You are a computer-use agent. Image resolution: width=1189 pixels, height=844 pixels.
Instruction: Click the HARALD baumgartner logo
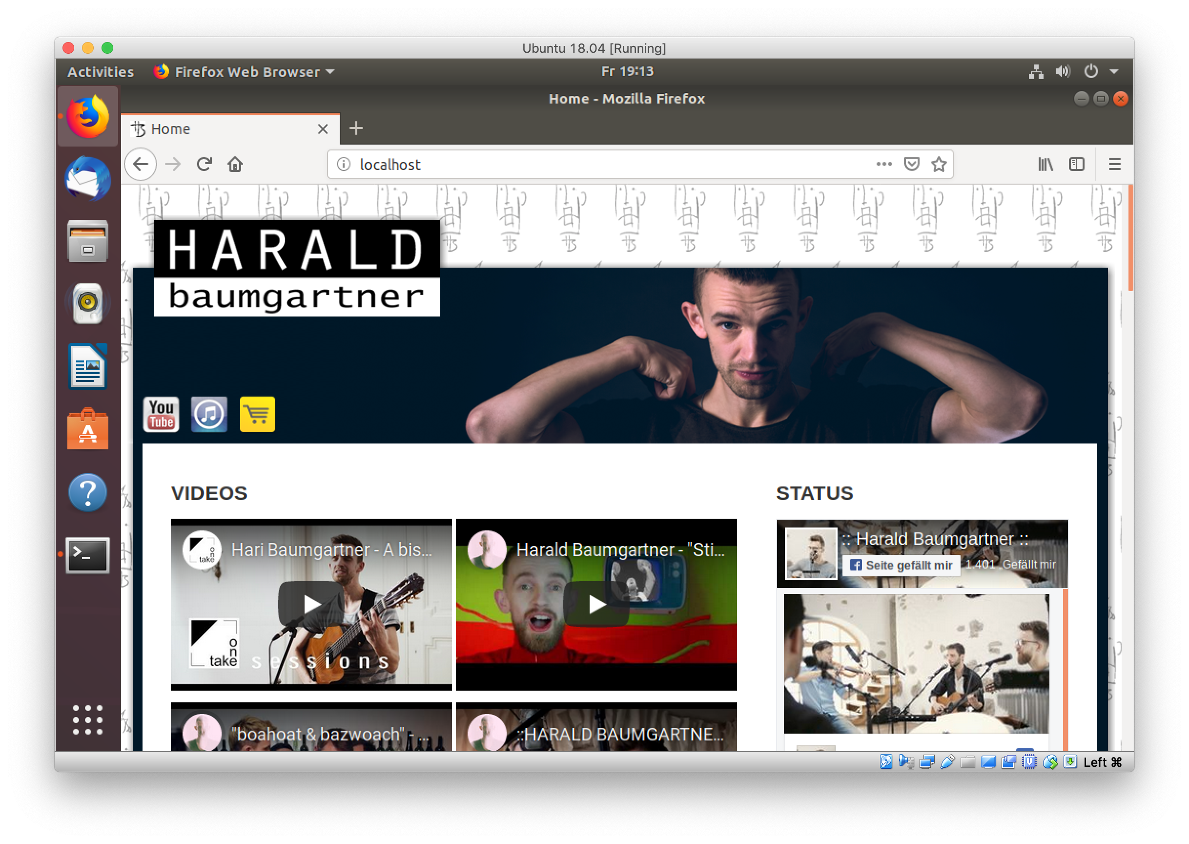point(297,268)
